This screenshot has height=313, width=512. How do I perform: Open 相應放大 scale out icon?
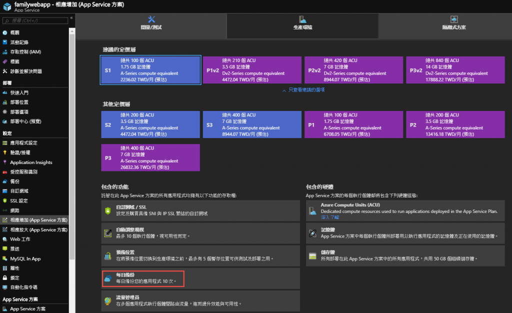(x=5, y=229)
